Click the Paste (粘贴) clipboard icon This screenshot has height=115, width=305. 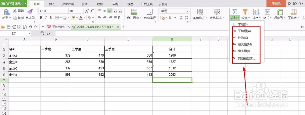[x=6, y=12]
